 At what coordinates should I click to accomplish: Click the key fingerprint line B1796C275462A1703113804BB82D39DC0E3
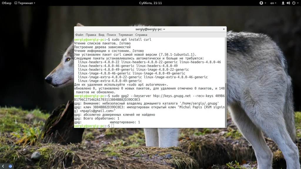click(107, 100)
